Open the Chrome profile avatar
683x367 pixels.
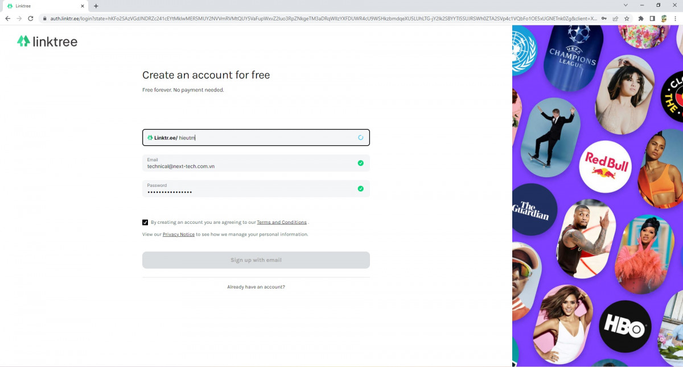pyautogui.click(x=664, y=18)
